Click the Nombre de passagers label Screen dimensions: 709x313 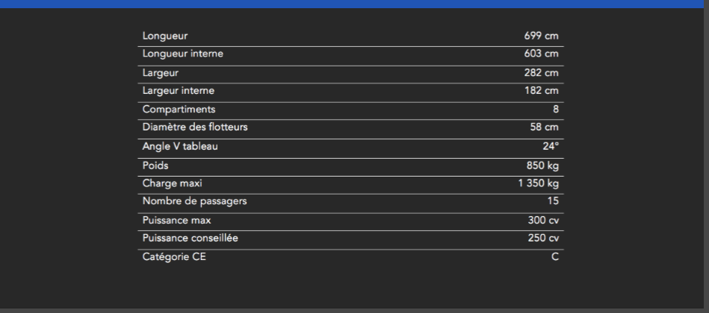point(194,201)
